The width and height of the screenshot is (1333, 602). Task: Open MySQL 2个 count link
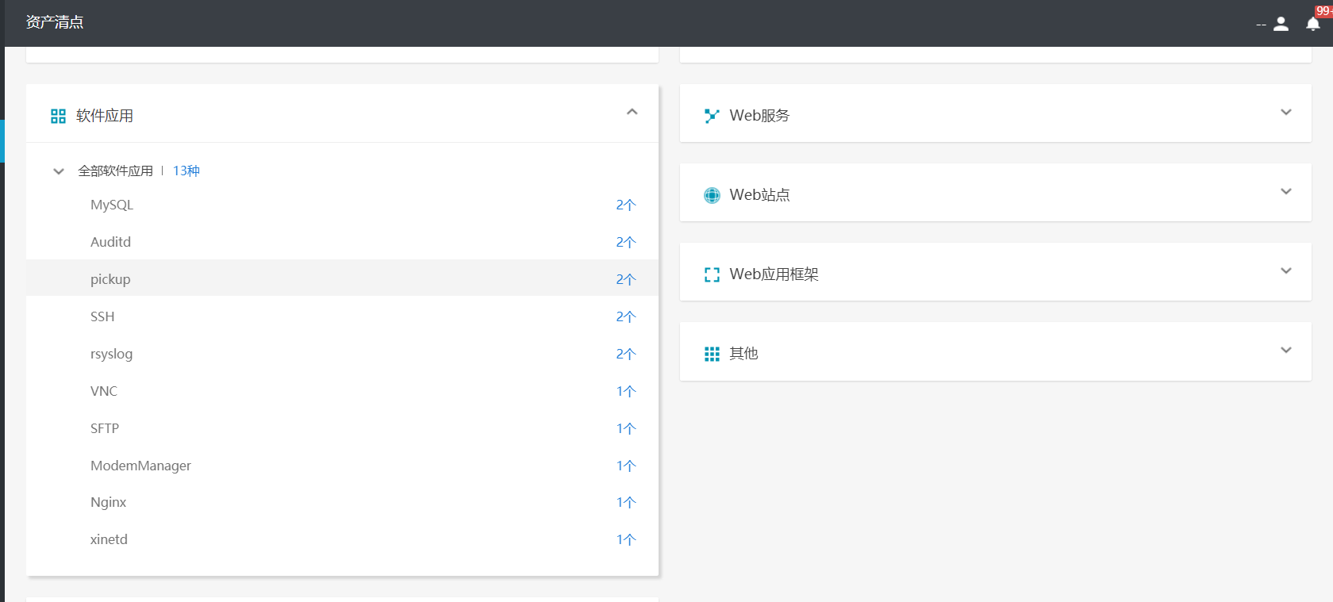626,205
